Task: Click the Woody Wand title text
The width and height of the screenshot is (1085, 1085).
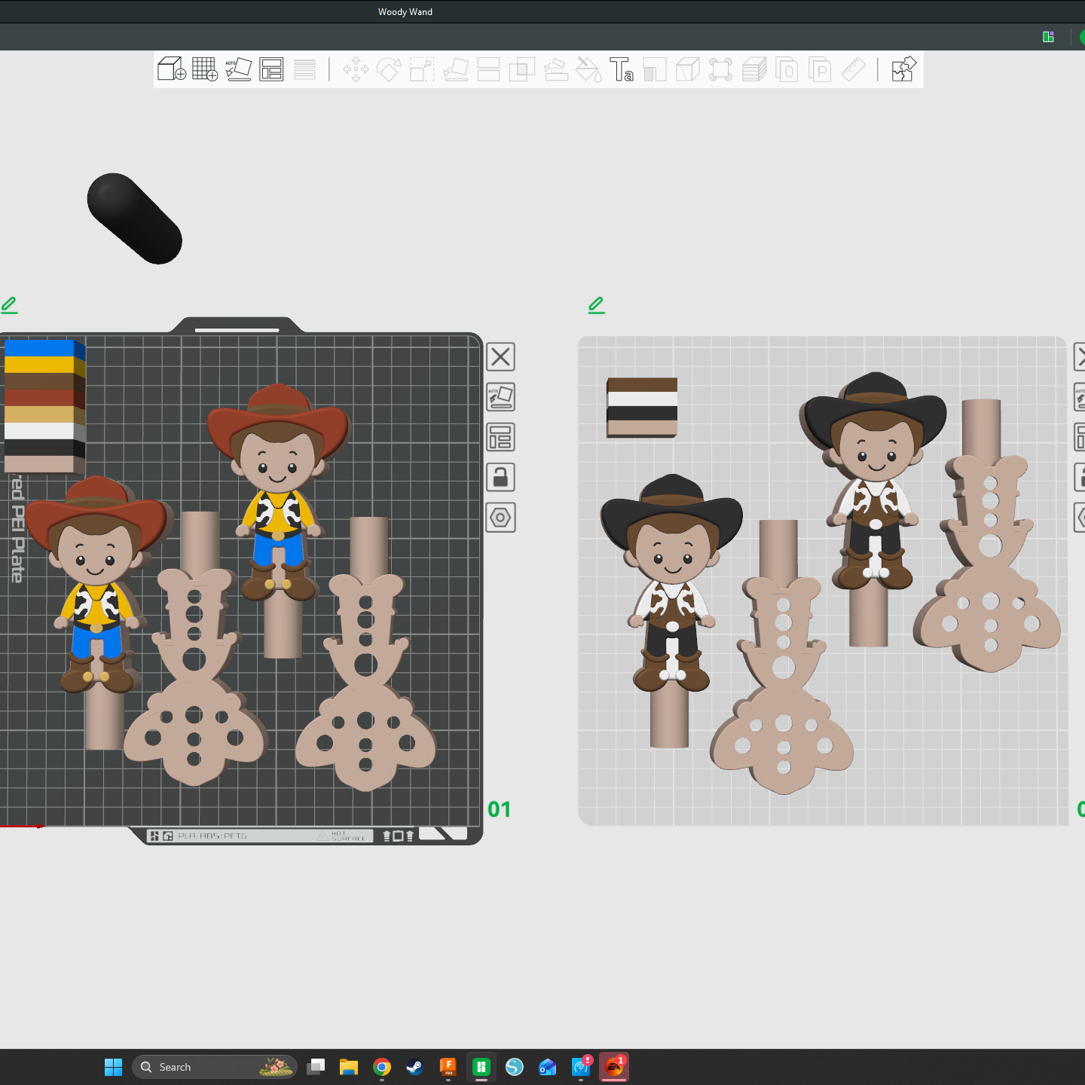Action: click(x=405, y=12)
